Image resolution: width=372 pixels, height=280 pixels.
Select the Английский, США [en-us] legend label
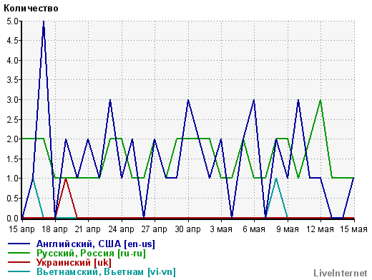tap(96, 244)
